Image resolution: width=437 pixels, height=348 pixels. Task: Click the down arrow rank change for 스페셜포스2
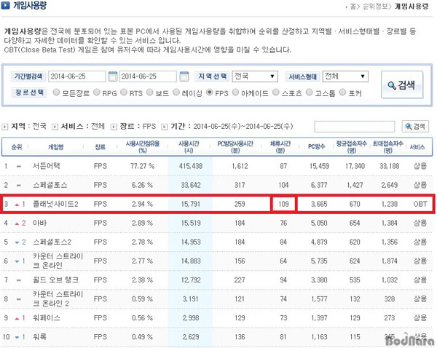pyautogui.click(x=17, y=242)
